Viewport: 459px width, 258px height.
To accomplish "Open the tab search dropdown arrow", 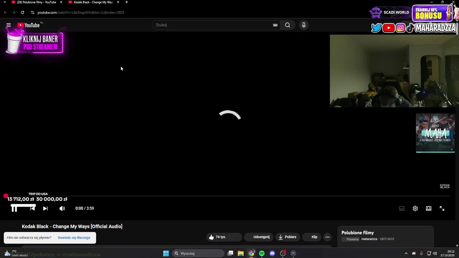I will click(5, 2).
